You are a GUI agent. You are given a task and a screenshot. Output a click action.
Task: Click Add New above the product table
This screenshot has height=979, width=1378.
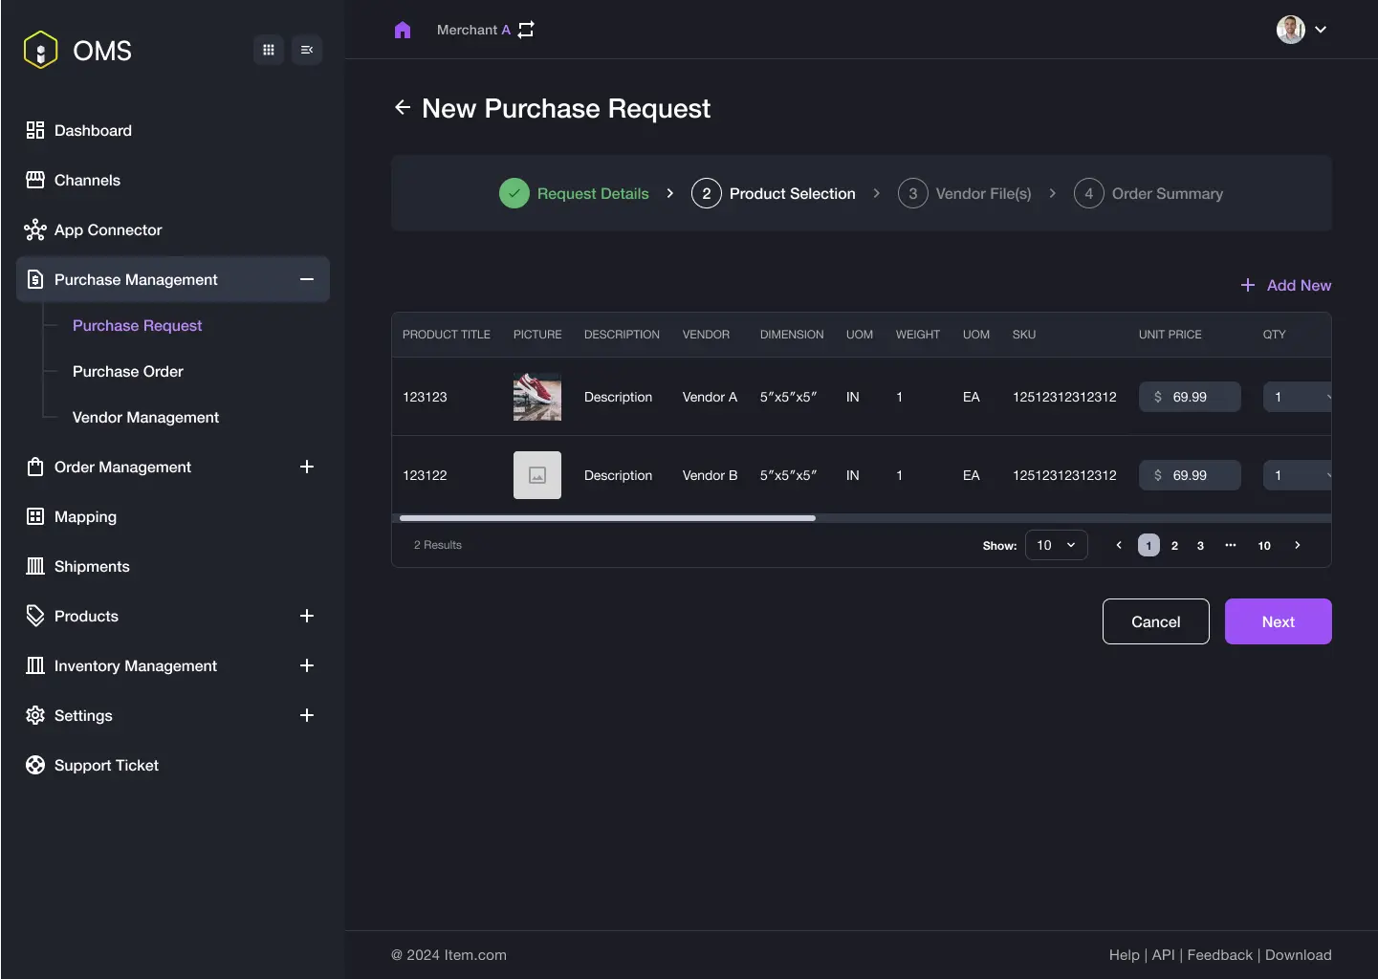[x=1286, y=285]
